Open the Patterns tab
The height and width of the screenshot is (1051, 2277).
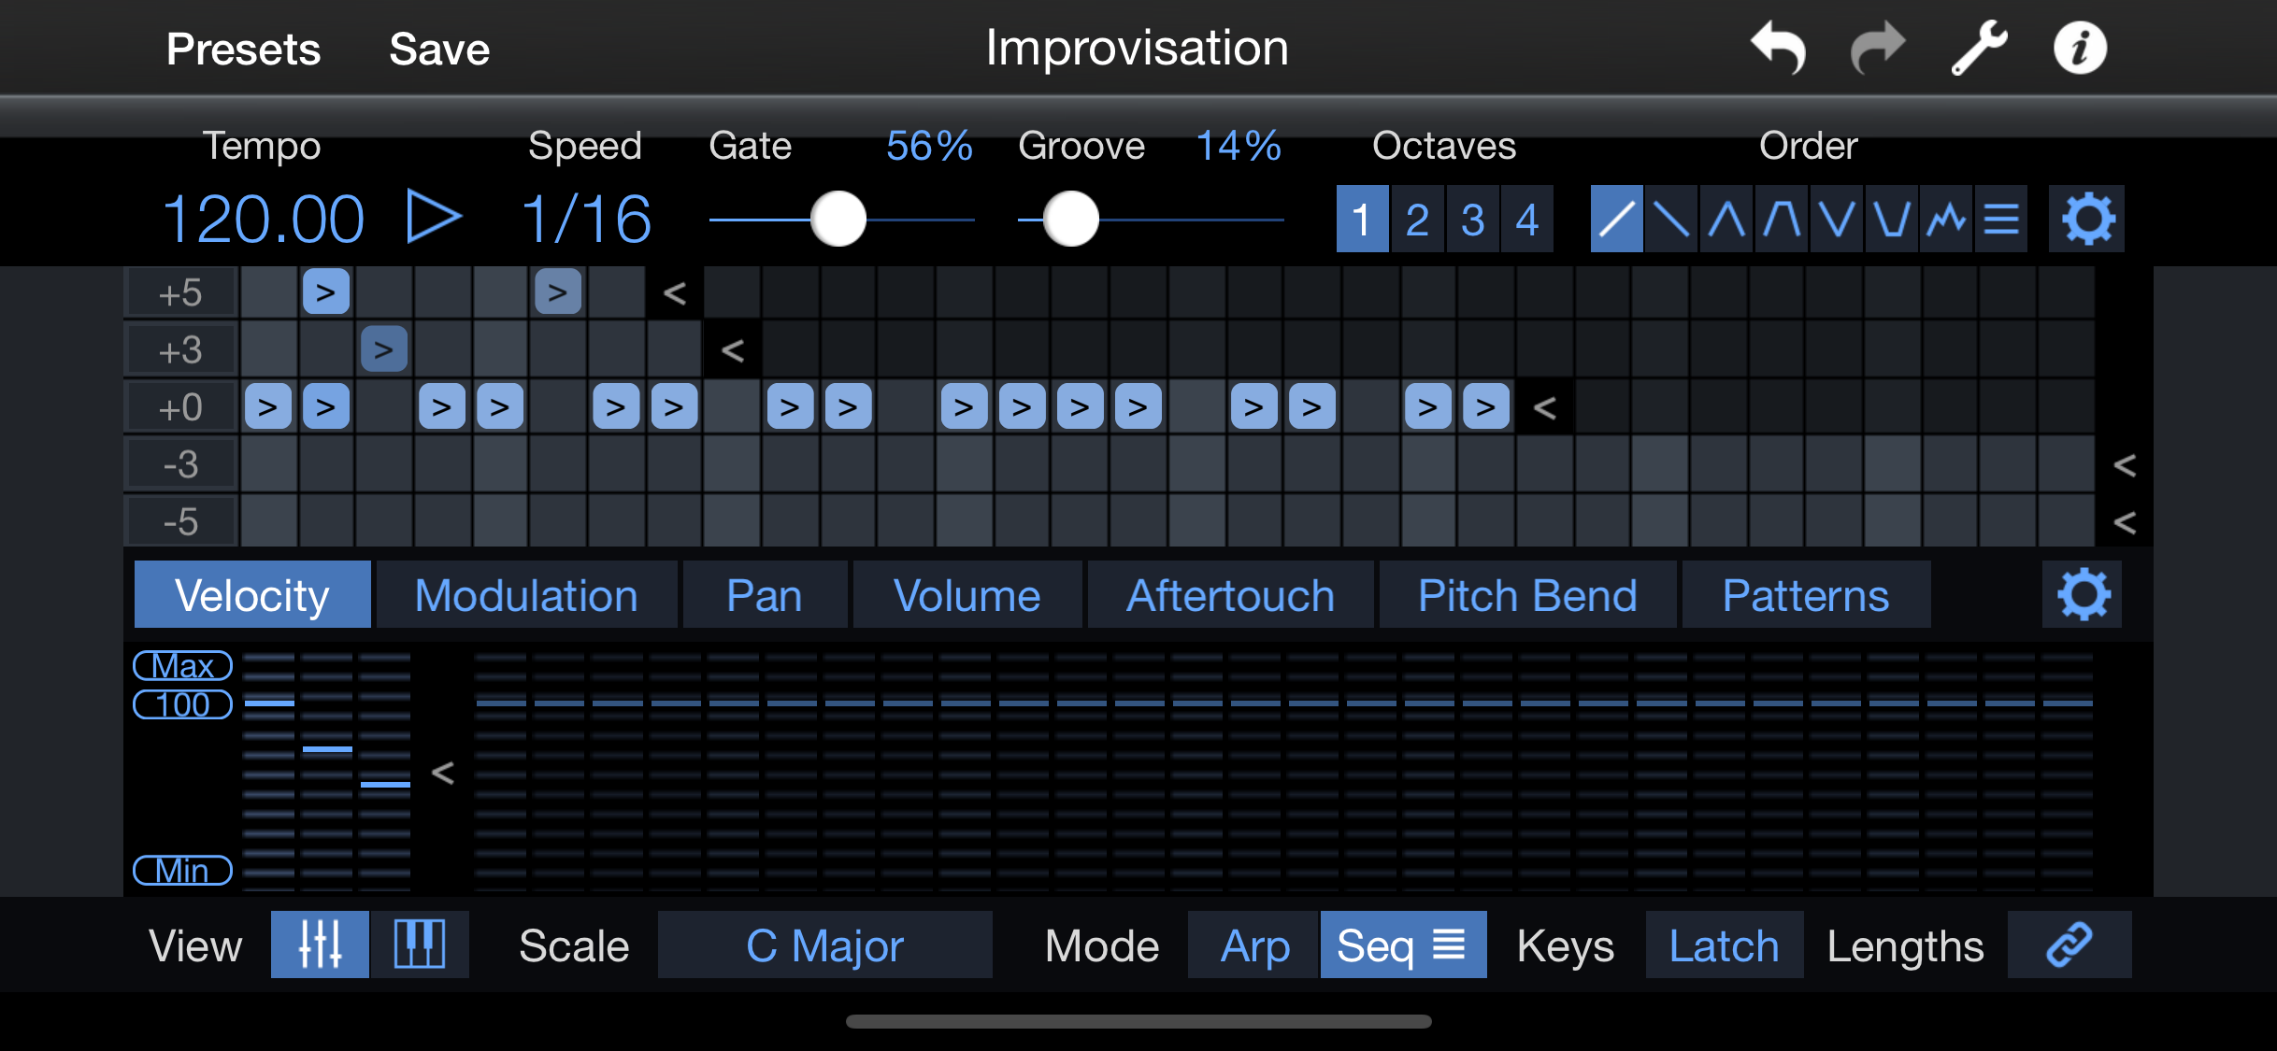1806,594
